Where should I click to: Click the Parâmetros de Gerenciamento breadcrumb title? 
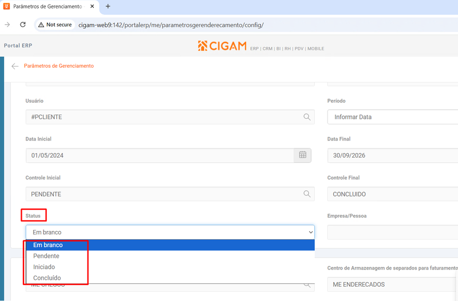click(x=59, y=66)
